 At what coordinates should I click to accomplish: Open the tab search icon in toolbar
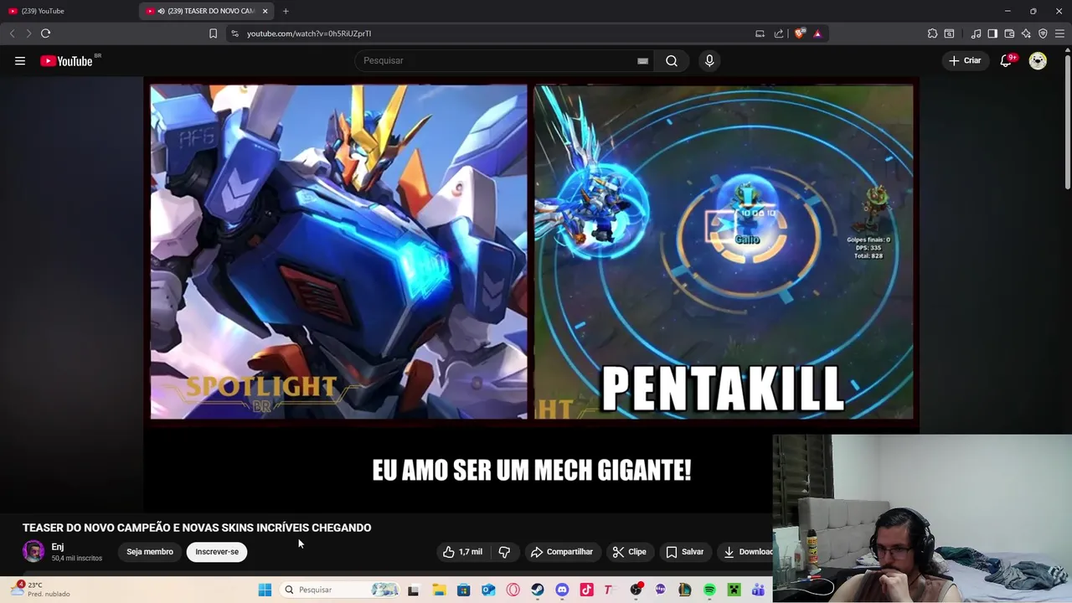[x=949, y=33]
